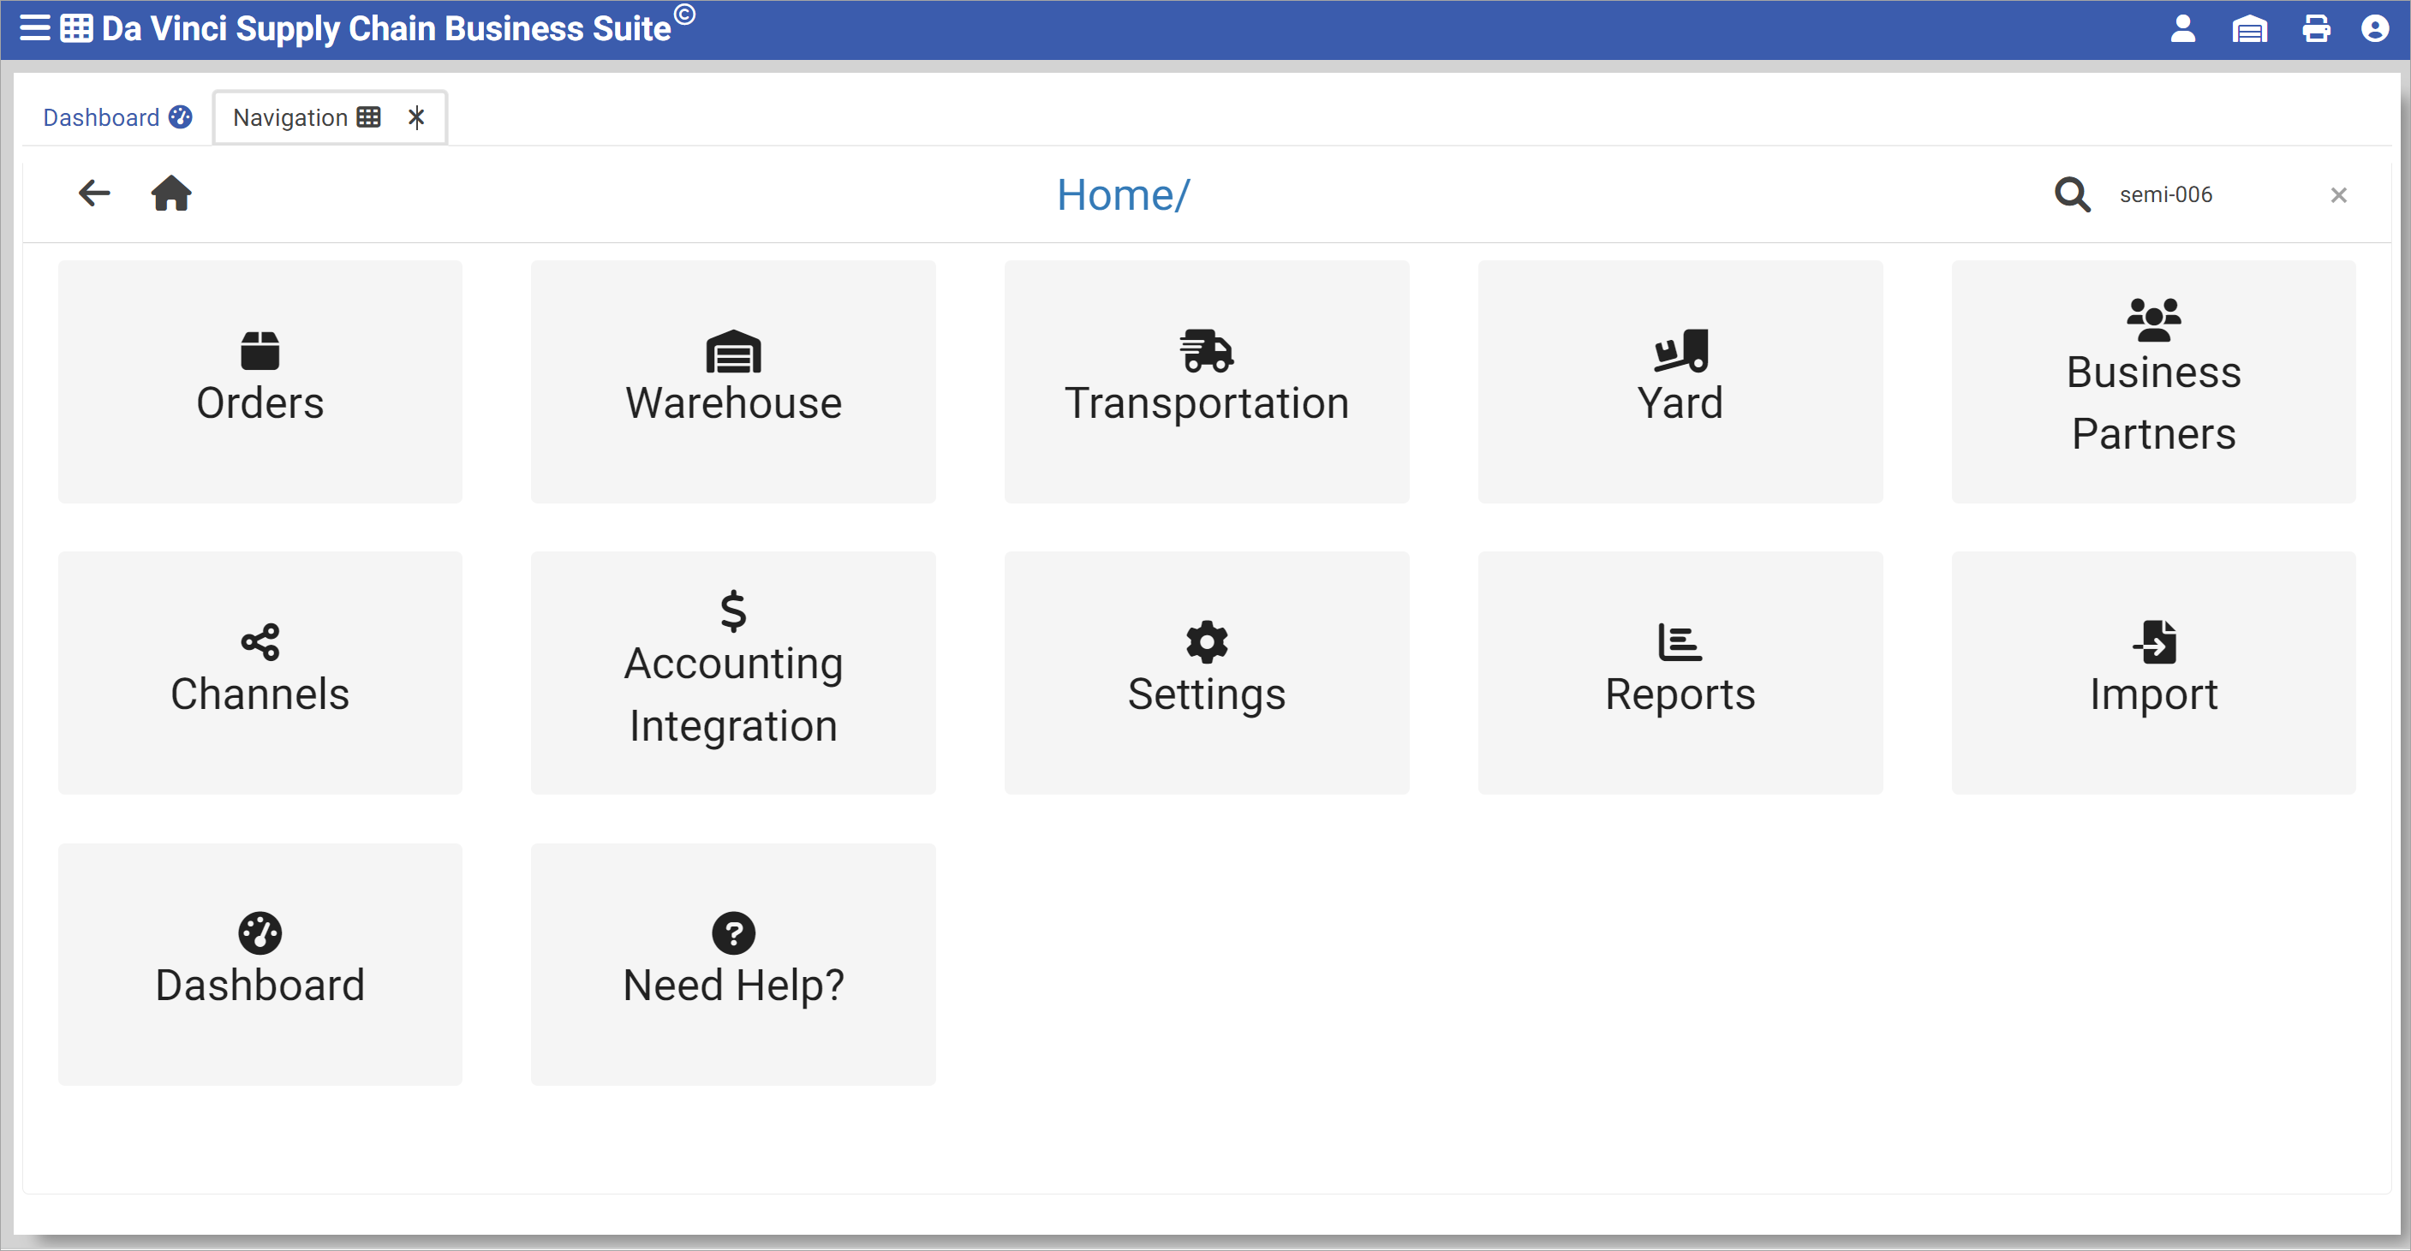Open the Warehouse tile
The width and height of the screenshot is (2411, 1251).
click(733, 382)
